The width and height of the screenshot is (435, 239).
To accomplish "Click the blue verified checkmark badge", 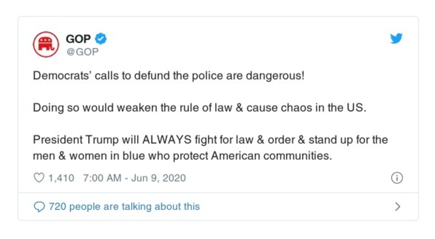I will [101, 39].
